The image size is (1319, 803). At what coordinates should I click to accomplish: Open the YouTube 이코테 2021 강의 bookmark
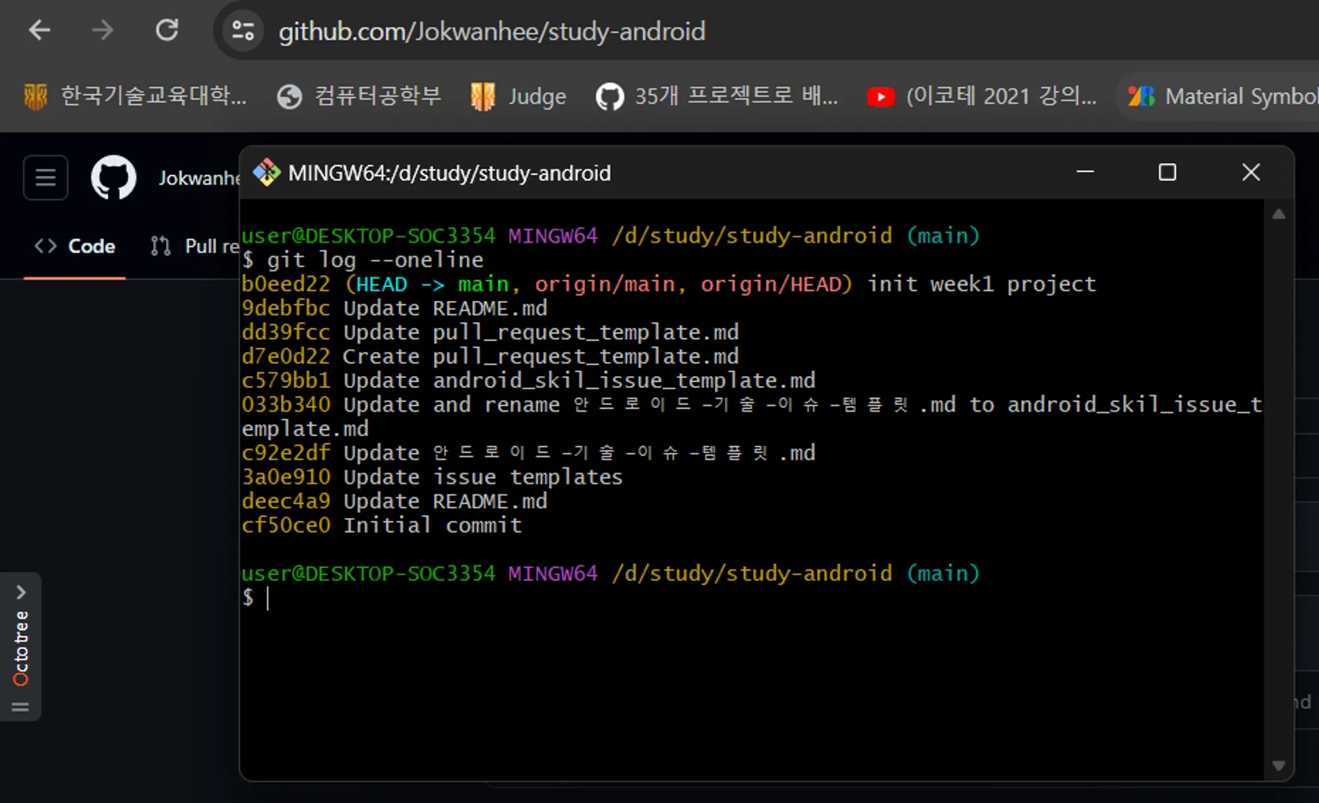(982, 96)
